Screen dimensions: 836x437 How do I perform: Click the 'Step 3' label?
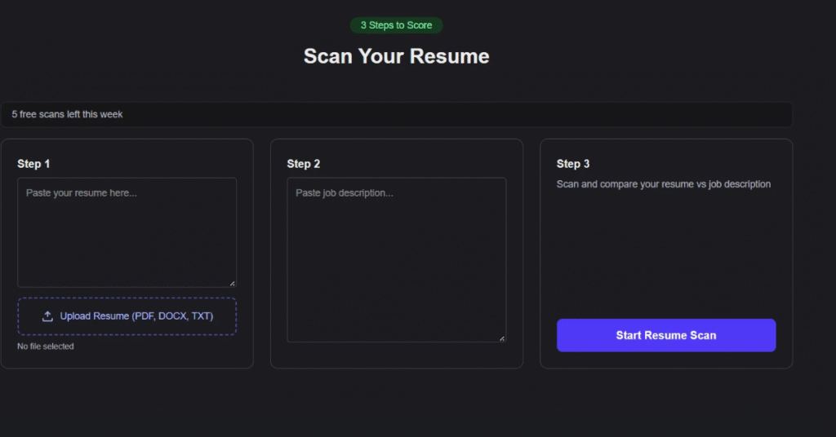pos(573,164)
